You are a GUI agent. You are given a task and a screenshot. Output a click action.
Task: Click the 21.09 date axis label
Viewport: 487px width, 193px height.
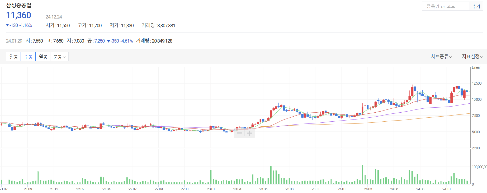point(28,189)
